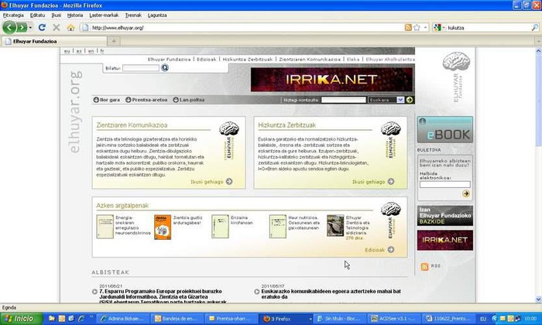Image resolution: width=542 pixels, height=325 pixels.
Task: Open the Editatu menu
Action: coord(37,15)
